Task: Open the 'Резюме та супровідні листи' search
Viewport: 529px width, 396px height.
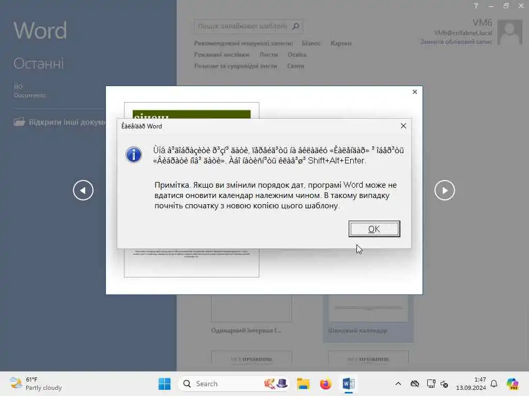Action: point(236,66)
